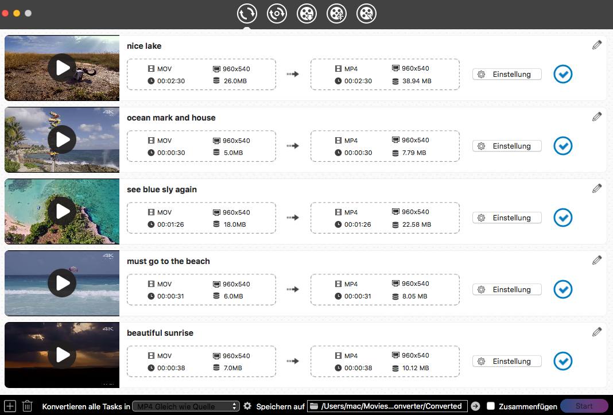Open output format box for see blue sly again
The width and height of the screenshot is (613, 415).
385,218
